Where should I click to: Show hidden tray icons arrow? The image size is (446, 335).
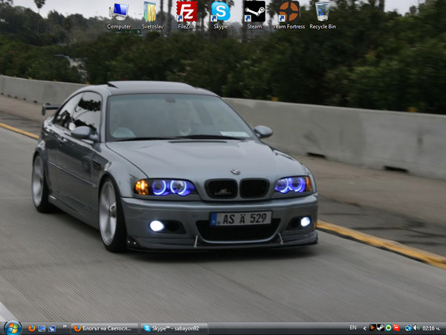364,328
